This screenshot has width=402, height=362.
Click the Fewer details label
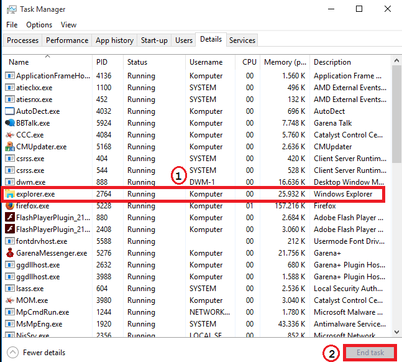coord(44,353)
